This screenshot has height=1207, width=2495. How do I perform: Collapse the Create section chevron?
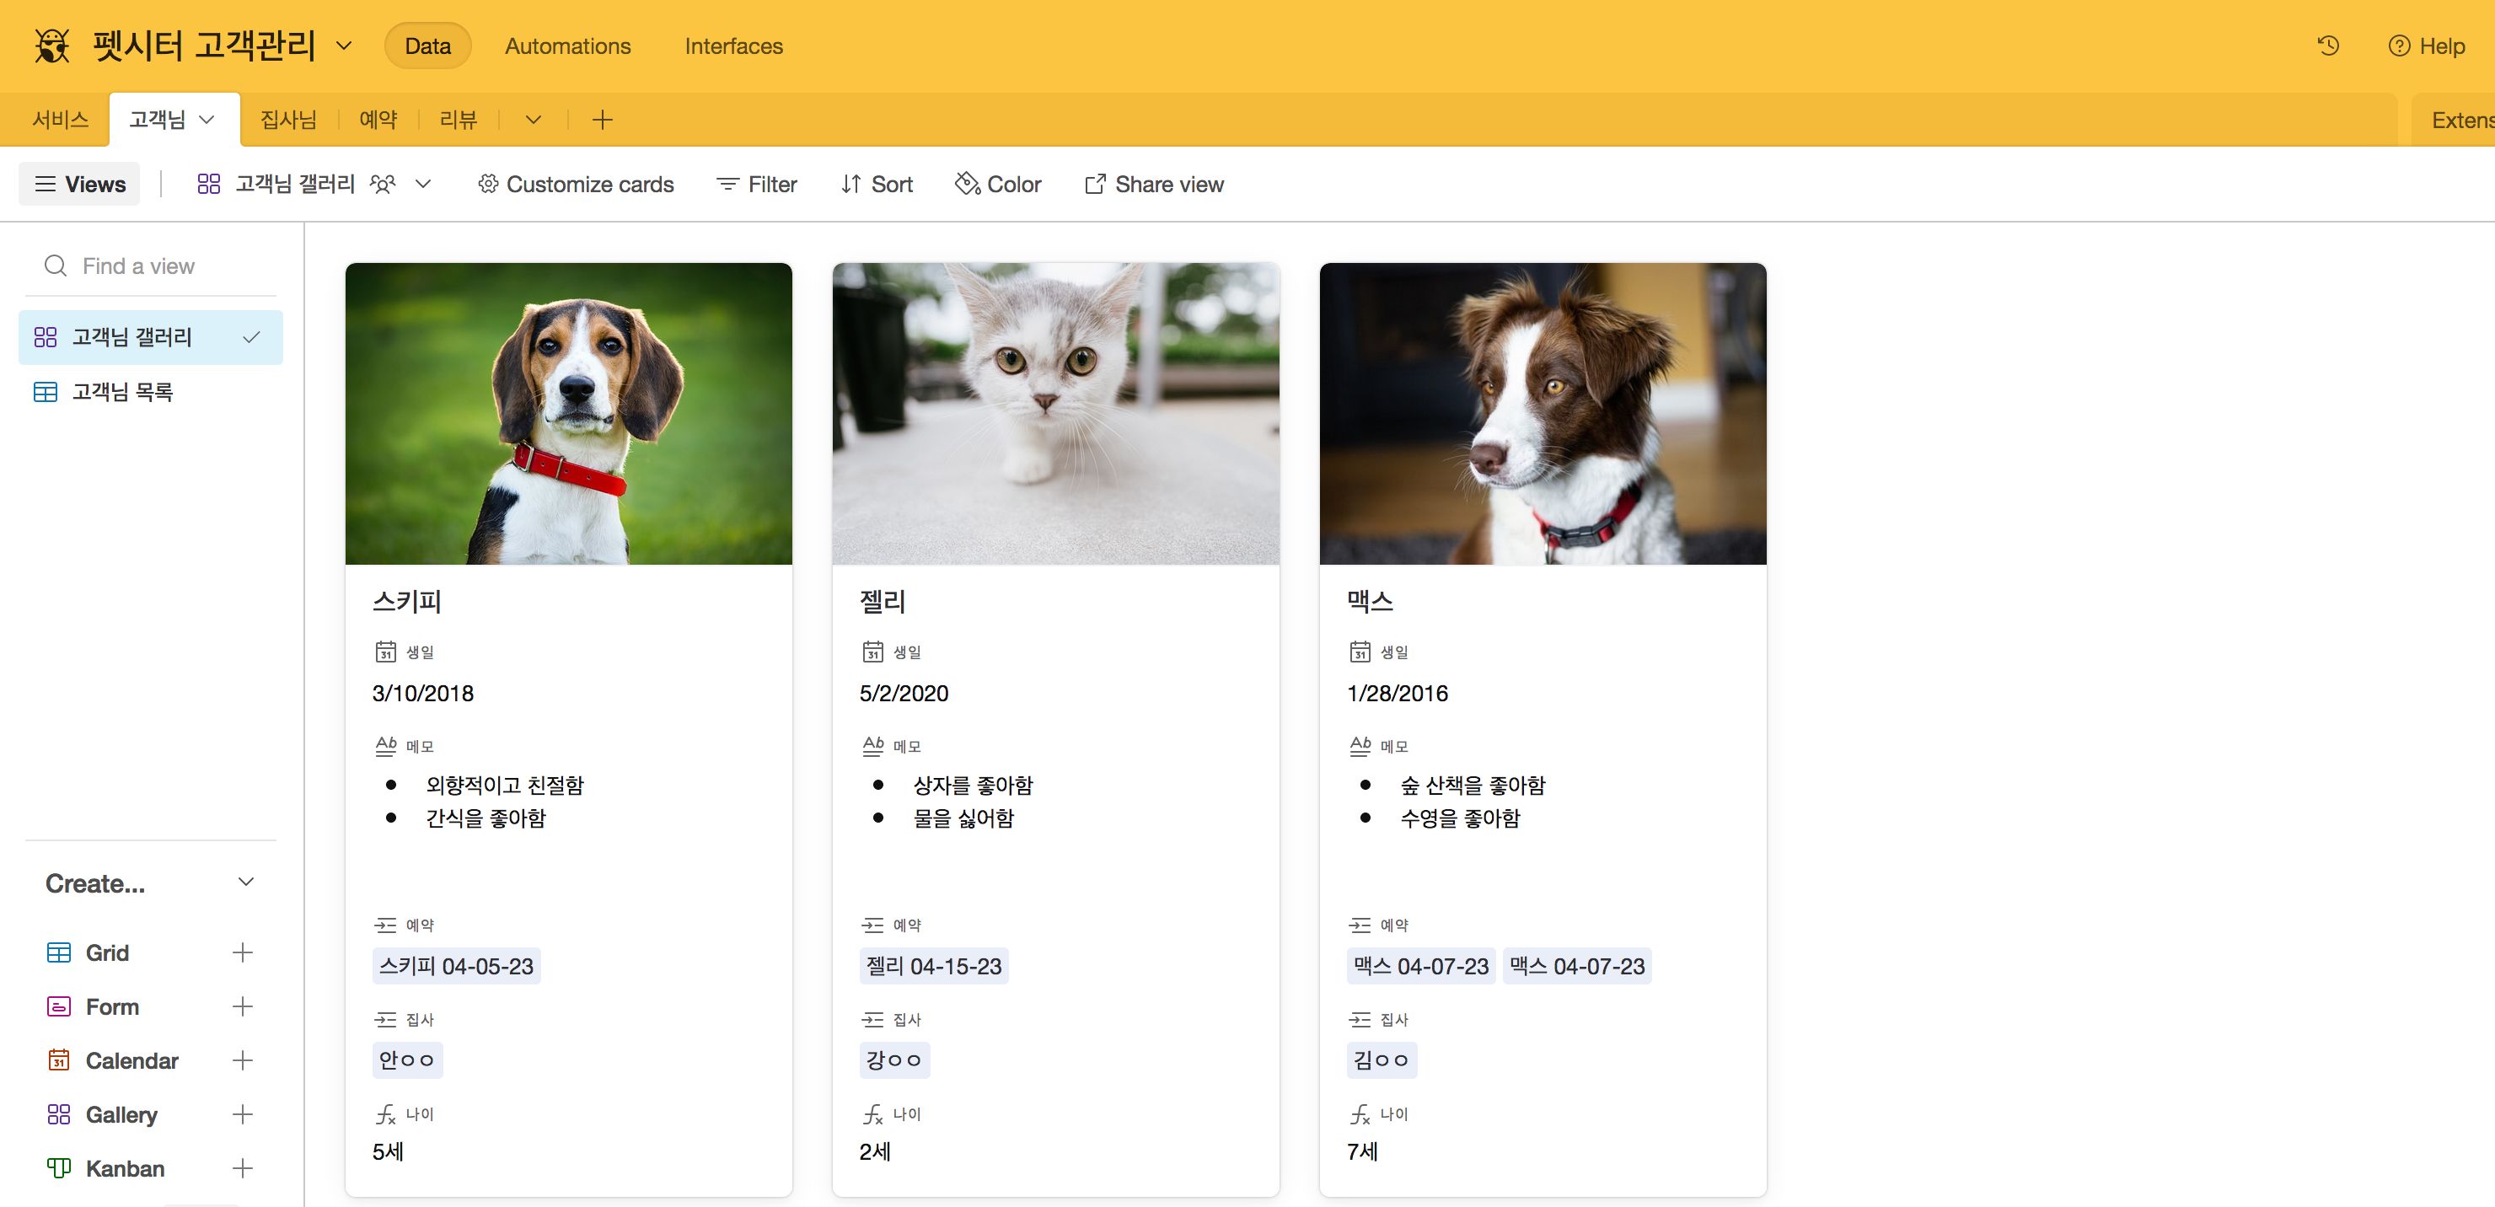(246, 882)
